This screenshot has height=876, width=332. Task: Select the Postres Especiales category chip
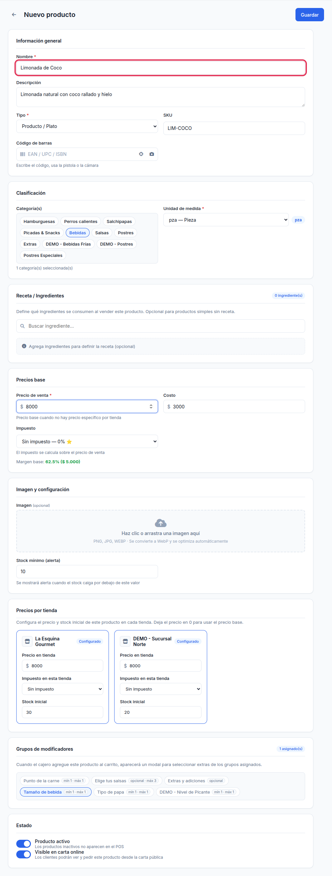(43, 255)
